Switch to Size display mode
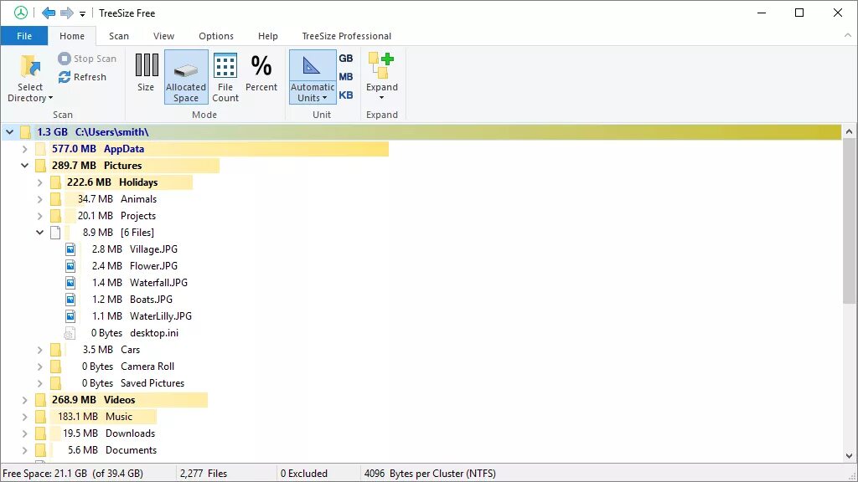The image size is (858, 482). [146, 73]
